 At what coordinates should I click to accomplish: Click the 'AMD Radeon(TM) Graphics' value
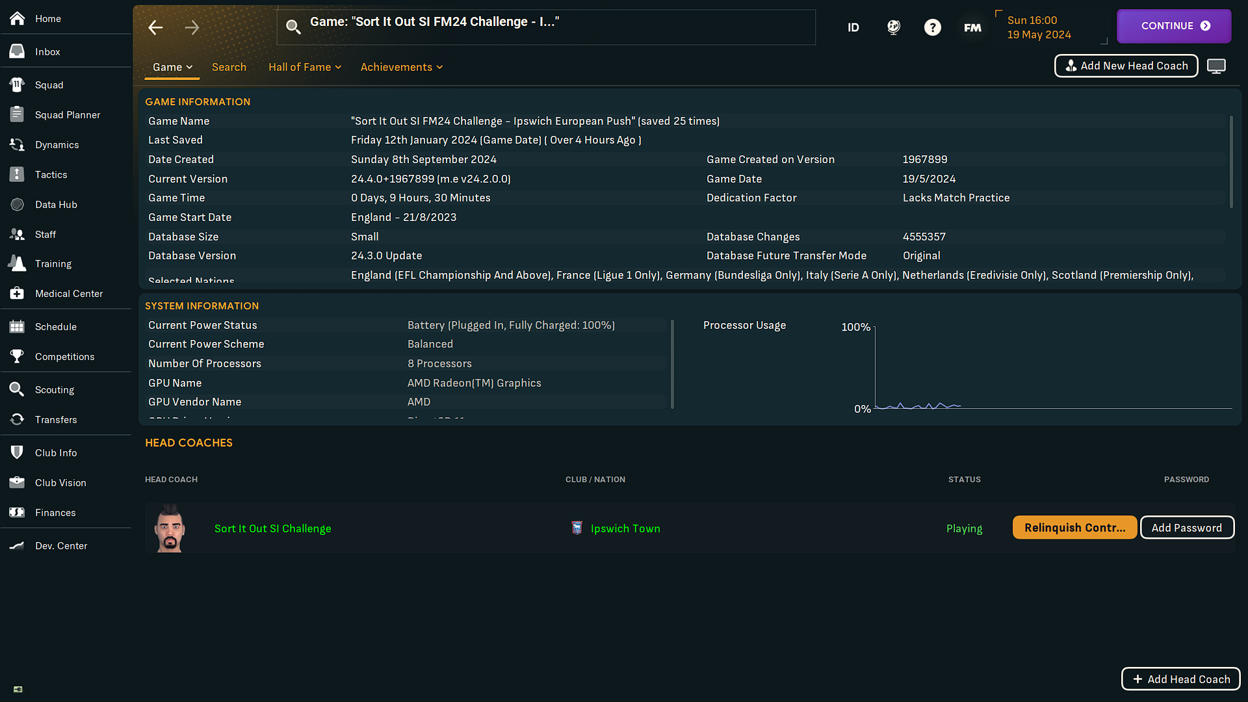(474, 383)
